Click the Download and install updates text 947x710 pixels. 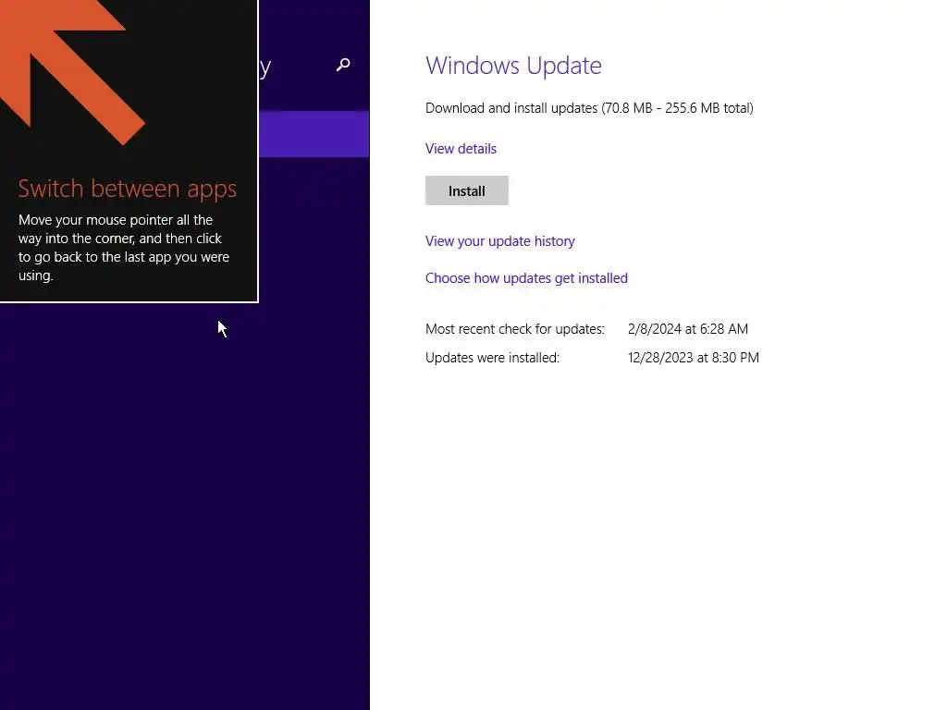[x=589, y=108]
